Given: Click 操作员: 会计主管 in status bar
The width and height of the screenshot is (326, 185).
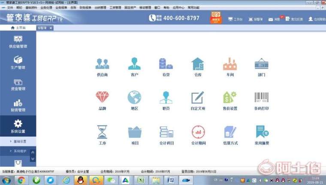Looking at the screenshot, I should [77, 171].
